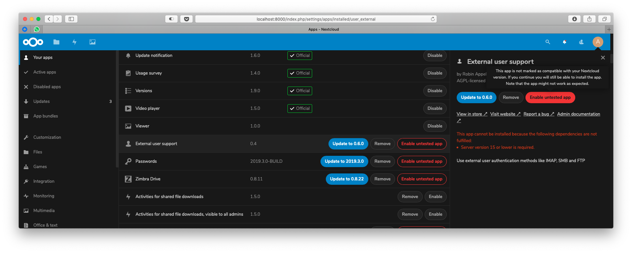The height and width of the screenshot is (253, 632).
Task: Remove the Zimbra Drive app
Action: click(x=382, y=179)
